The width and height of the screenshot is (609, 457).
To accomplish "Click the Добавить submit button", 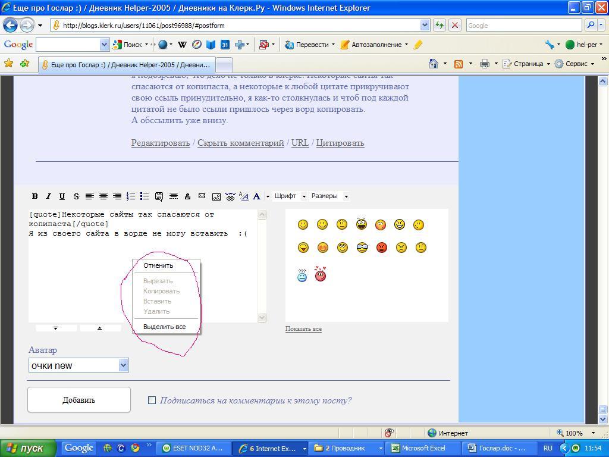I will point(79,400).
